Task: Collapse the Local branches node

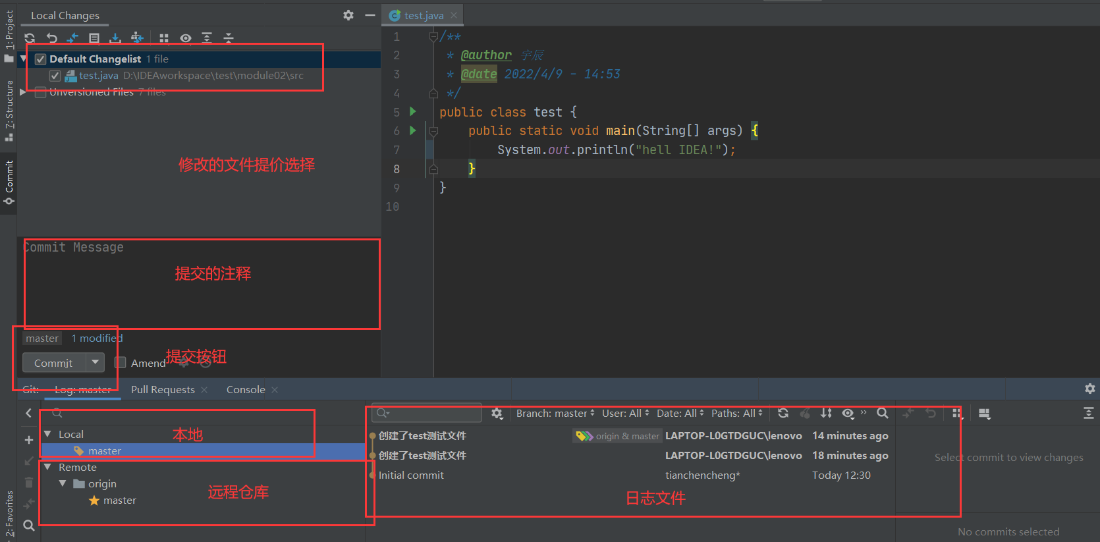Action: pyautogui.click(x=47, y=434)
